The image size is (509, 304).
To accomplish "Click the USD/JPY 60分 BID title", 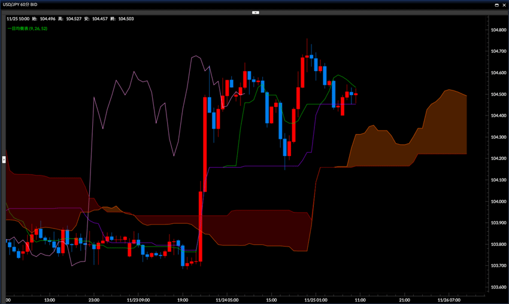I will (x=23, y=4).
